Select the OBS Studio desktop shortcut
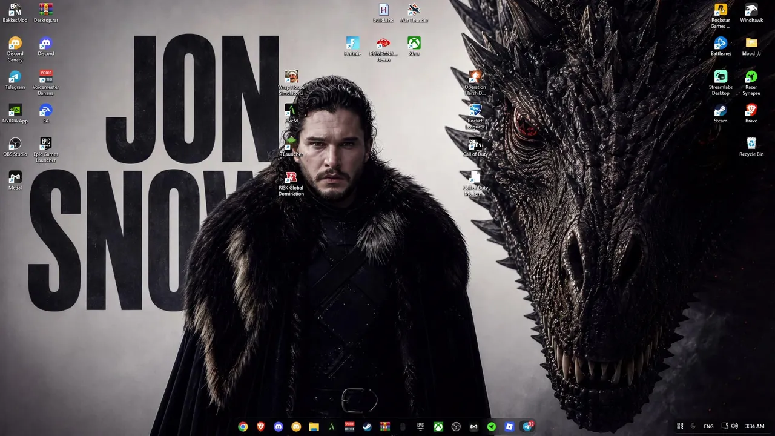Image resolution: width=775 pixels, height=436 pixels. pyautogui.click(x=15, y=147)
